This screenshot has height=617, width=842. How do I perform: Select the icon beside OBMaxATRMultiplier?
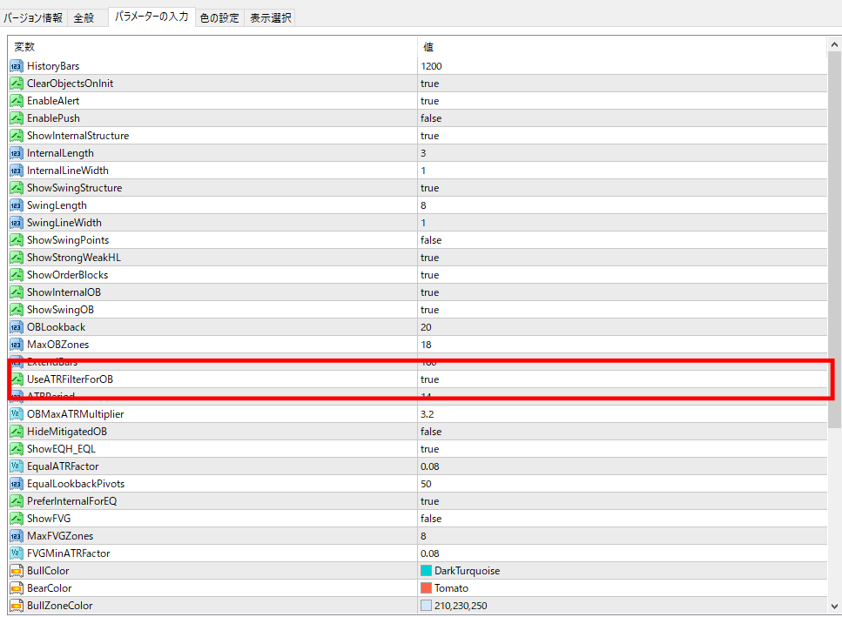pyautogui.click(x=17, y=414)
